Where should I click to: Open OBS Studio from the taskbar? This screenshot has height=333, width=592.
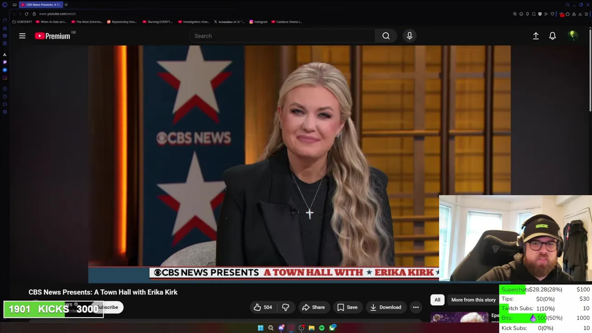(302, 328)
